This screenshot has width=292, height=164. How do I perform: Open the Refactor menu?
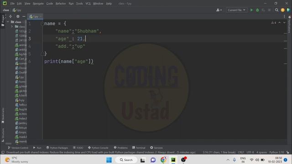pyautogui.click(x=61, y=4)
